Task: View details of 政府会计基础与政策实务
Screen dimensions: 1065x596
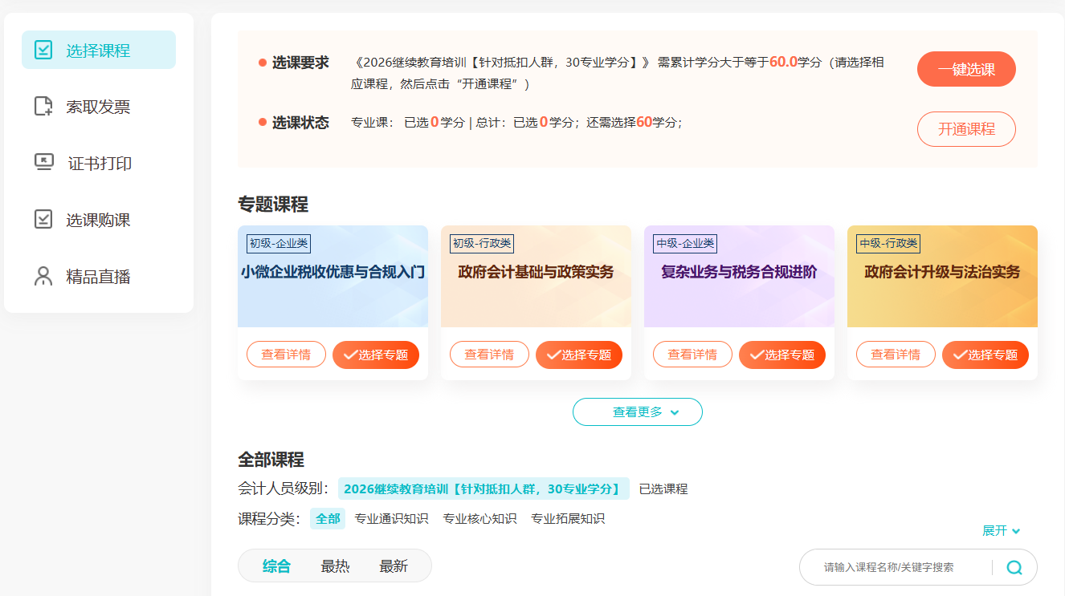Action: tap(489, 355)
